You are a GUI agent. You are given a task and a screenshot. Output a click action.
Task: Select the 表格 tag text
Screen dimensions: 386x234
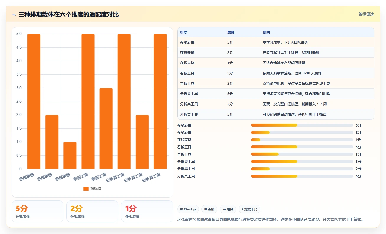211,210
